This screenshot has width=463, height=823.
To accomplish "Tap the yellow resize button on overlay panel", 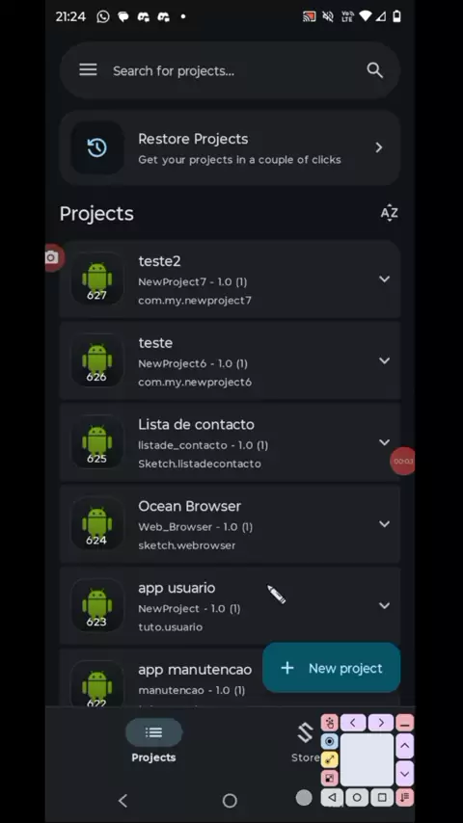I will (x=330, y=759).
